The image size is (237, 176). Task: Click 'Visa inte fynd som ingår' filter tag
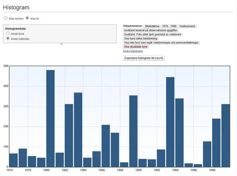162,43
